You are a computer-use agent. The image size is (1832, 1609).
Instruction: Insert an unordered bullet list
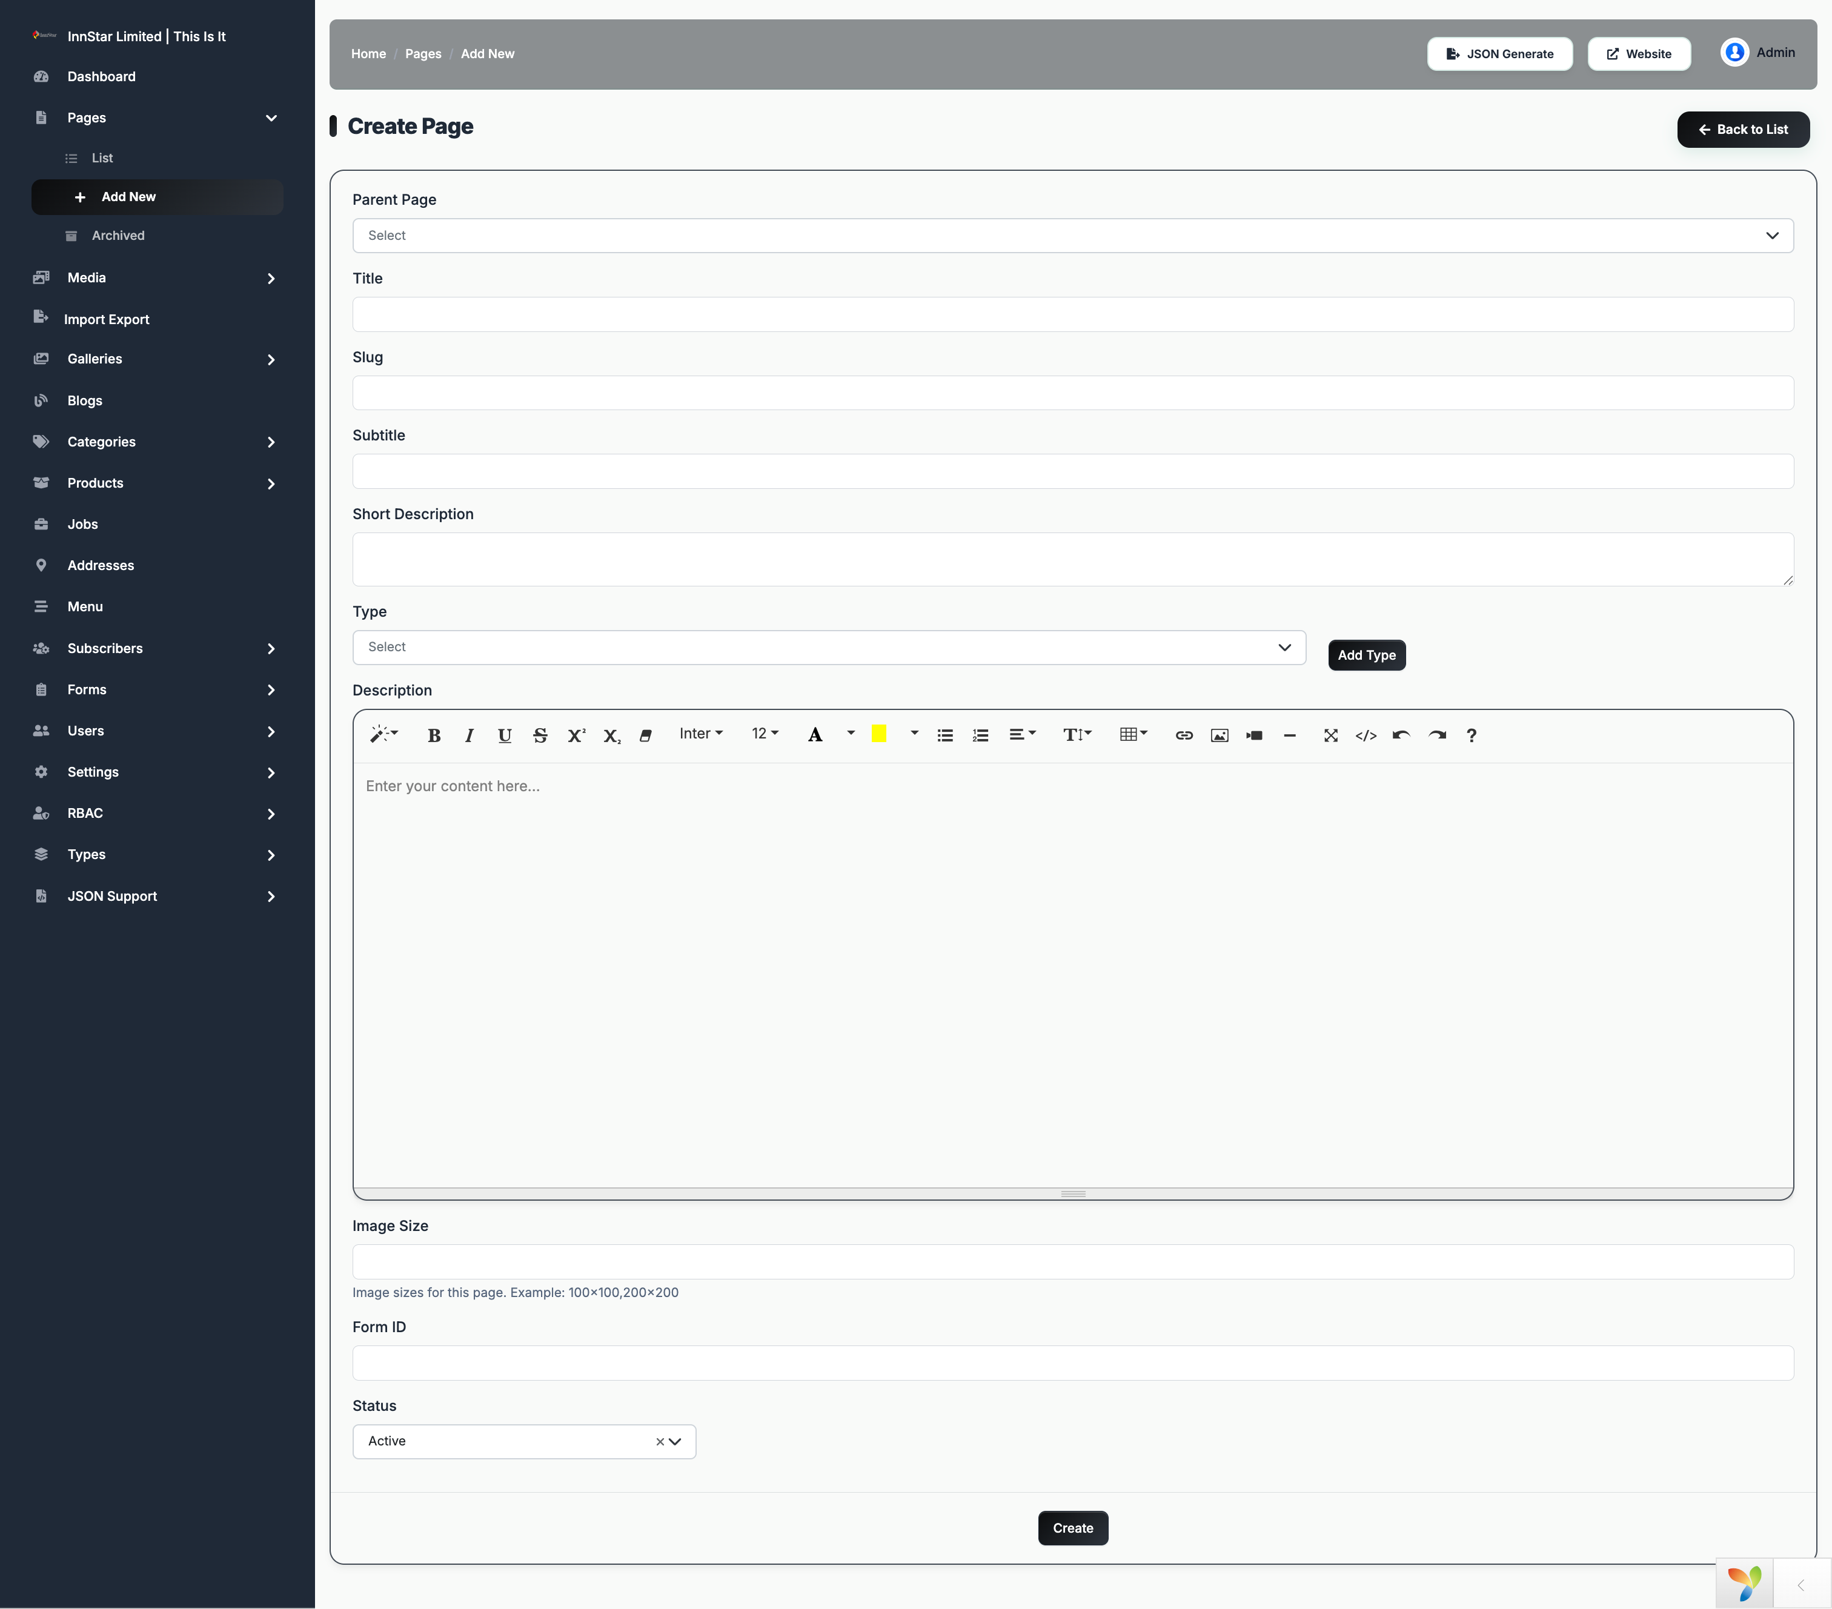tap(944, 735)
